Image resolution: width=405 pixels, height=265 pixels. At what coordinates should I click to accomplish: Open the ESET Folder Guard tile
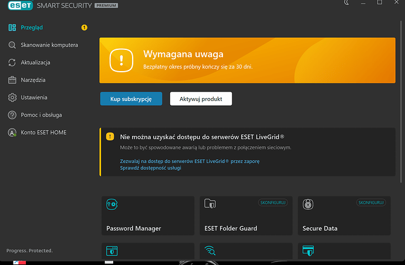(246, 216)
